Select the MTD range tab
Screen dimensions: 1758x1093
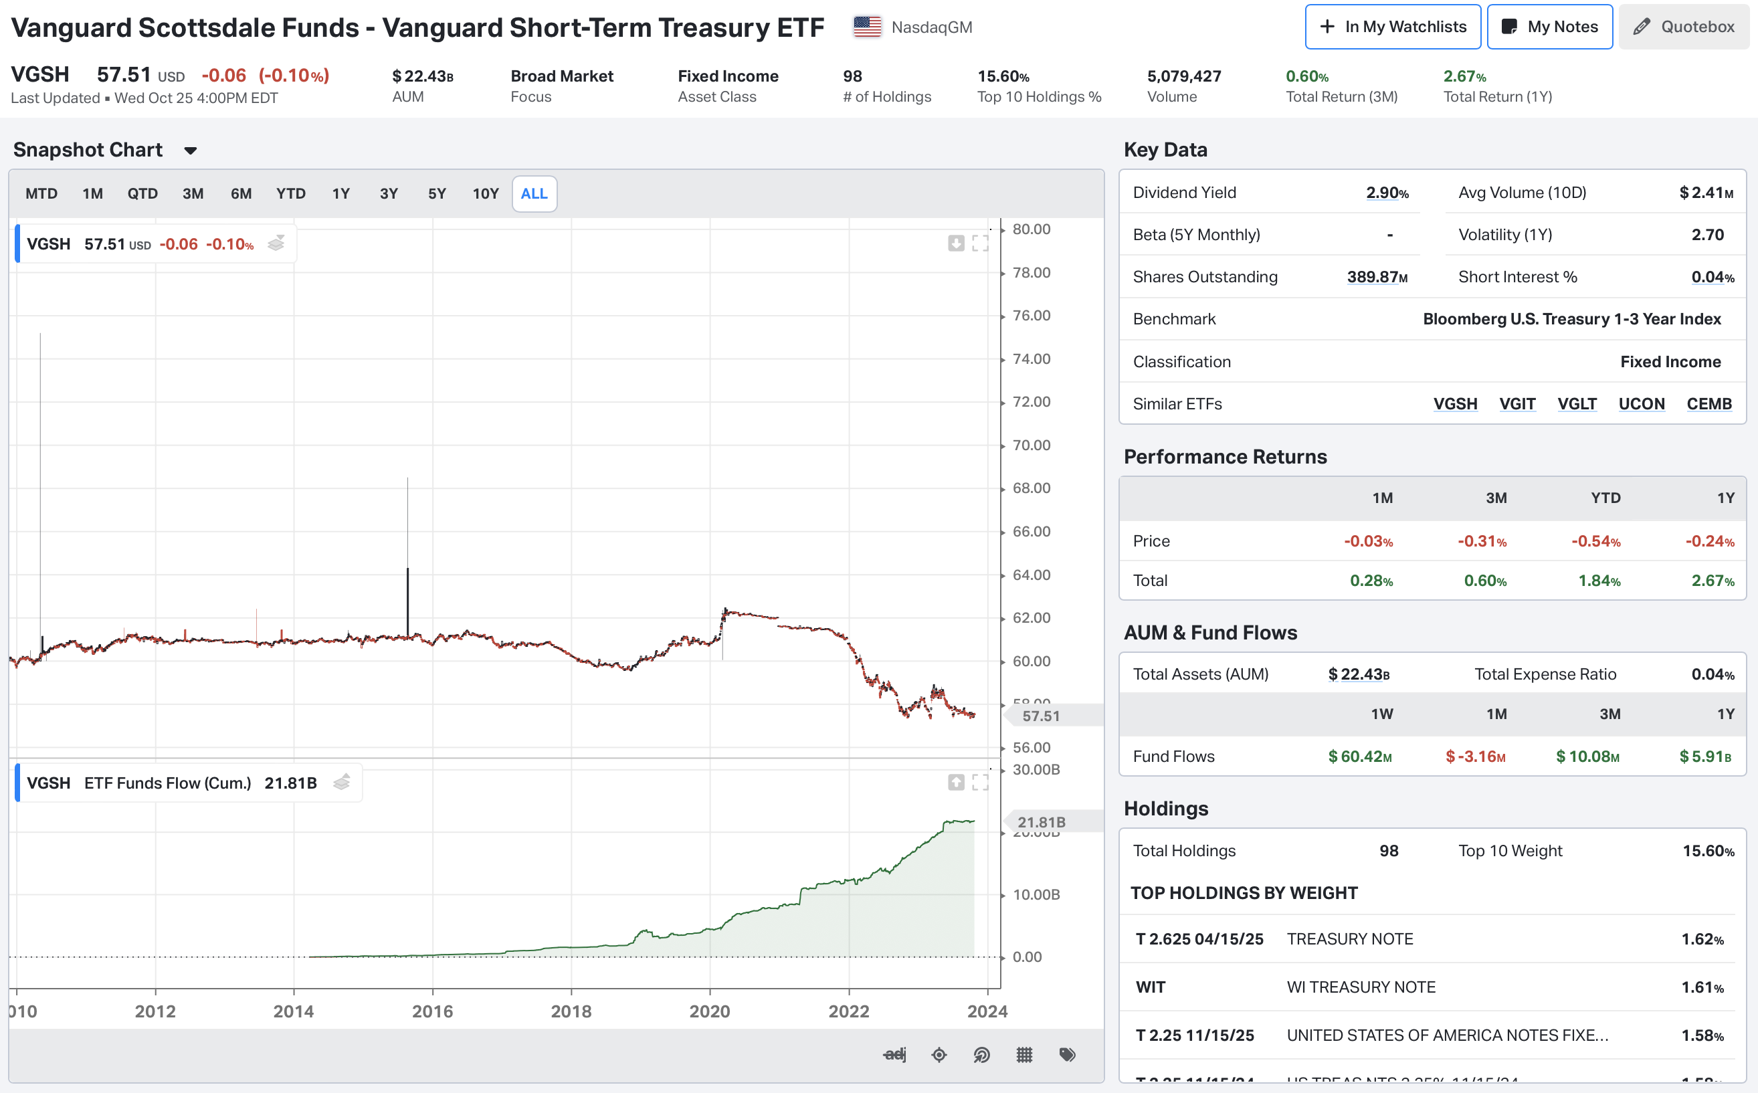[41, 194]
